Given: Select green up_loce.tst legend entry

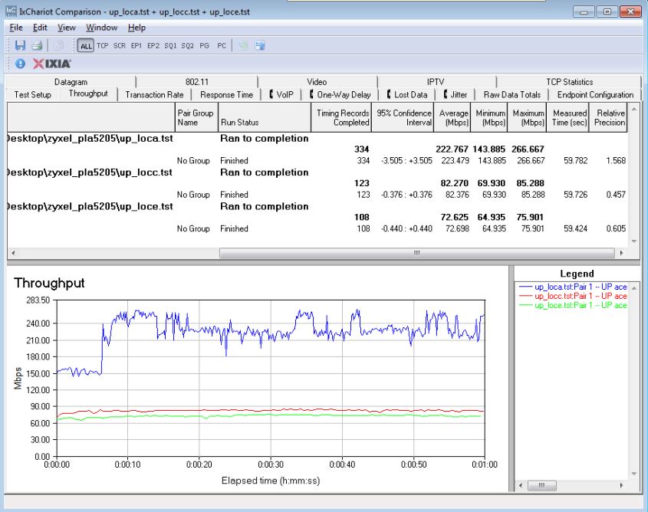Looking at the screenshot, I should coord(573,305).
